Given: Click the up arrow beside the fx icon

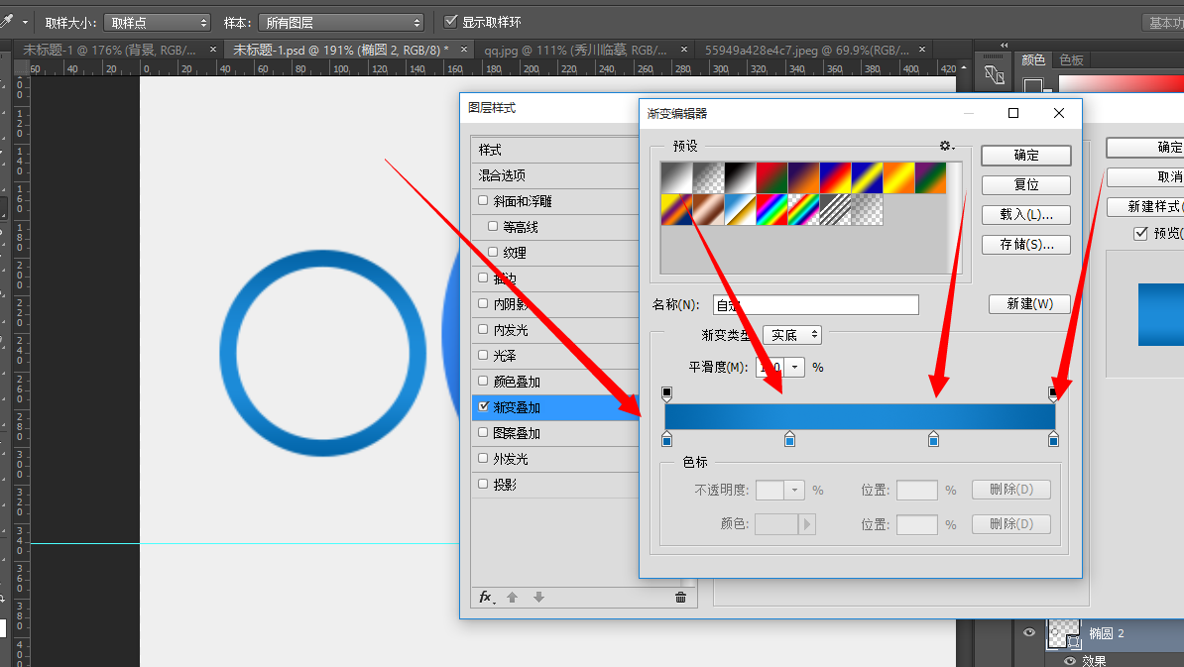Looking at the screenshot, I should point(513,597).
